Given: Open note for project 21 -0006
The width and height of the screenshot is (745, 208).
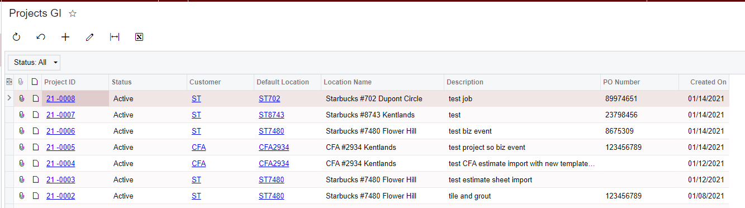Looking at the screenshot, I should coord(35,131).
